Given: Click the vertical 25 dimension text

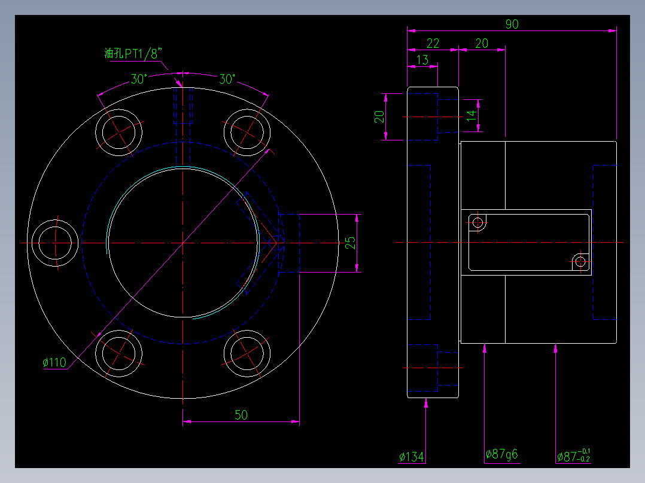Looking at the screenshot, I should click(350, 243).
